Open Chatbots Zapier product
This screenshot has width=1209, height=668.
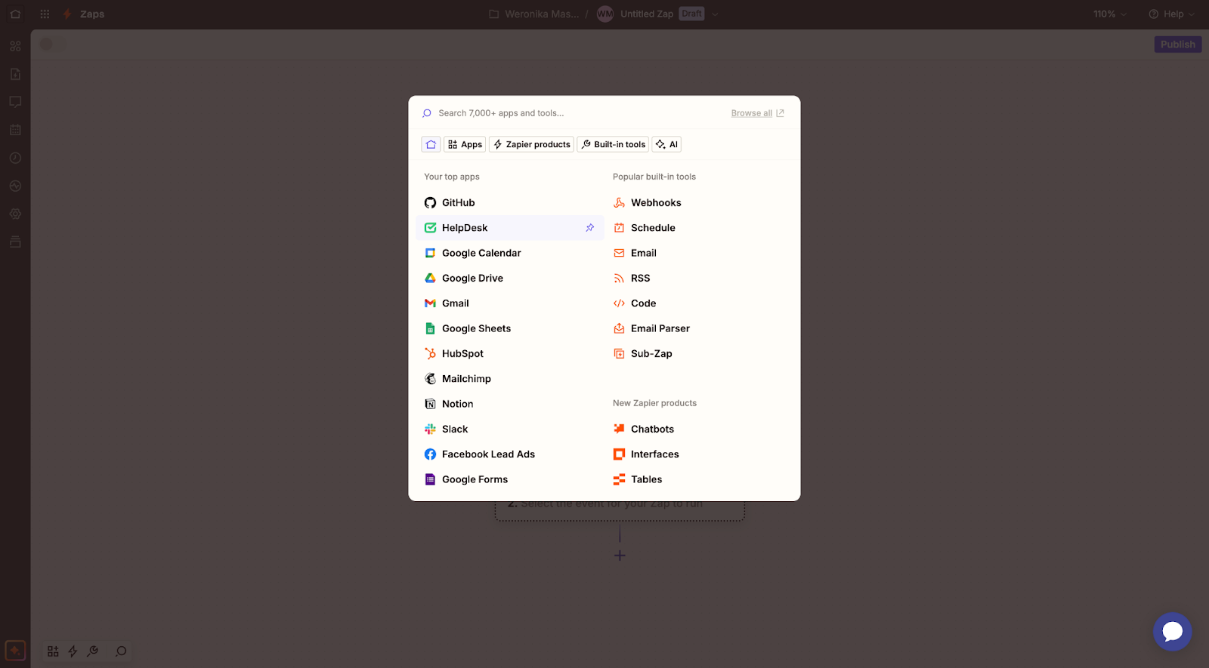(x=699, y=429)
